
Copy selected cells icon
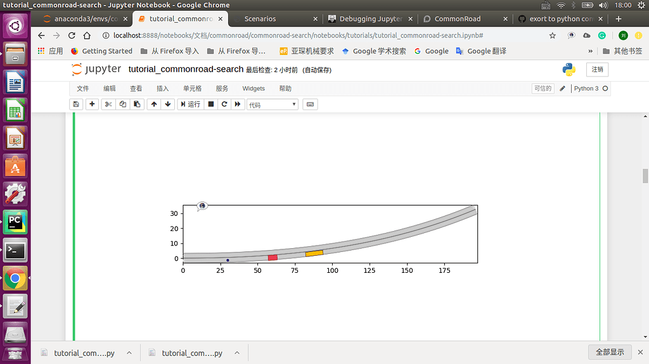point(123,104)
